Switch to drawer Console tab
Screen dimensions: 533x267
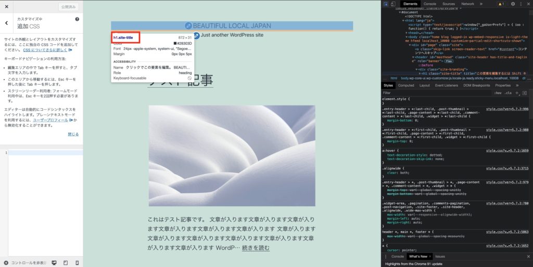pos(397,257)
